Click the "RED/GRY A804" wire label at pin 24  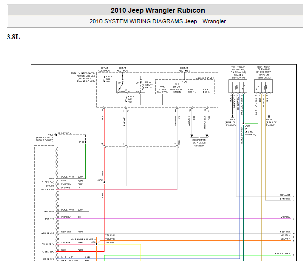tap(72, 232)
